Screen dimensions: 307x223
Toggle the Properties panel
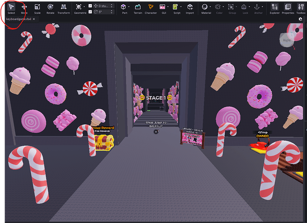(x=288, y=9)
